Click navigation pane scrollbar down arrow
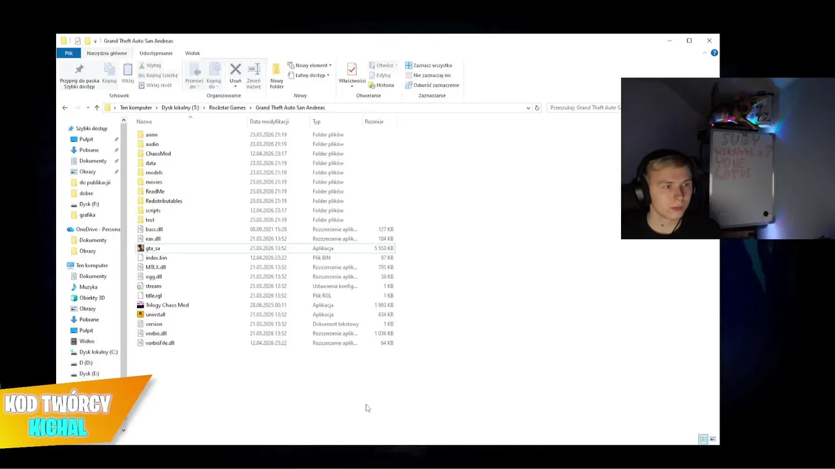Image resolution: width=835 pixels, height=469 pixels. coord(123,430)
